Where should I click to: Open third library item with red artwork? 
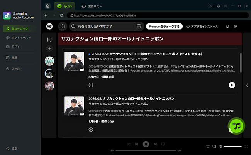pyautogui.click(x=49, y=86)
